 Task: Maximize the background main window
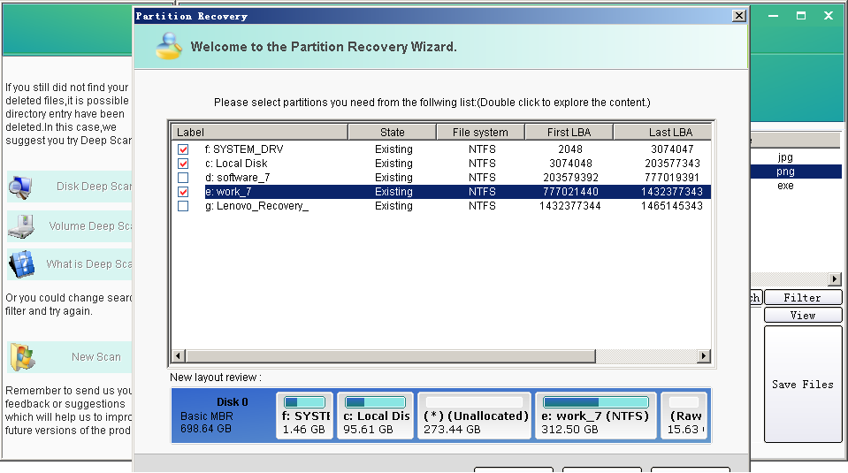click(x=801, y=16)
